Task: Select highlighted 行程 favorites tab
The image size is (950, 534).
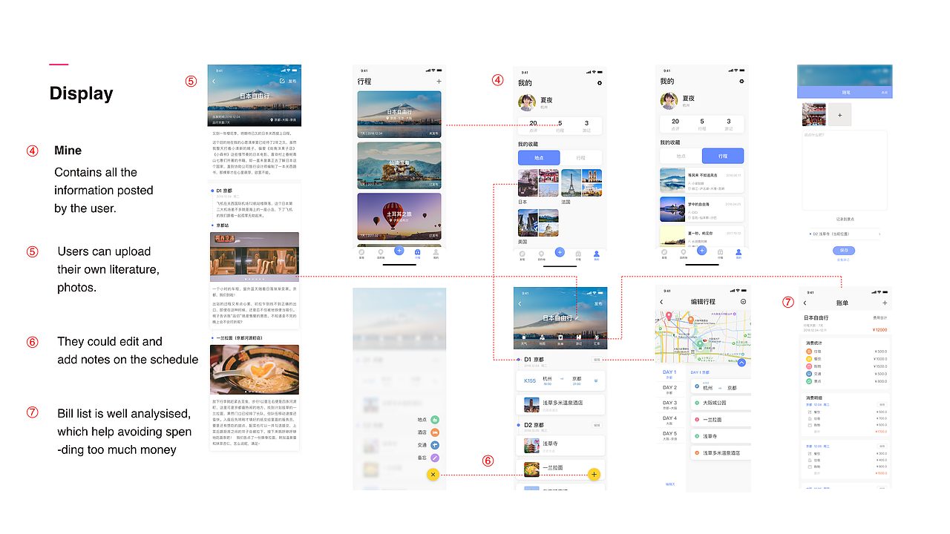Action: pyautogui.click(x=723, y=156)
